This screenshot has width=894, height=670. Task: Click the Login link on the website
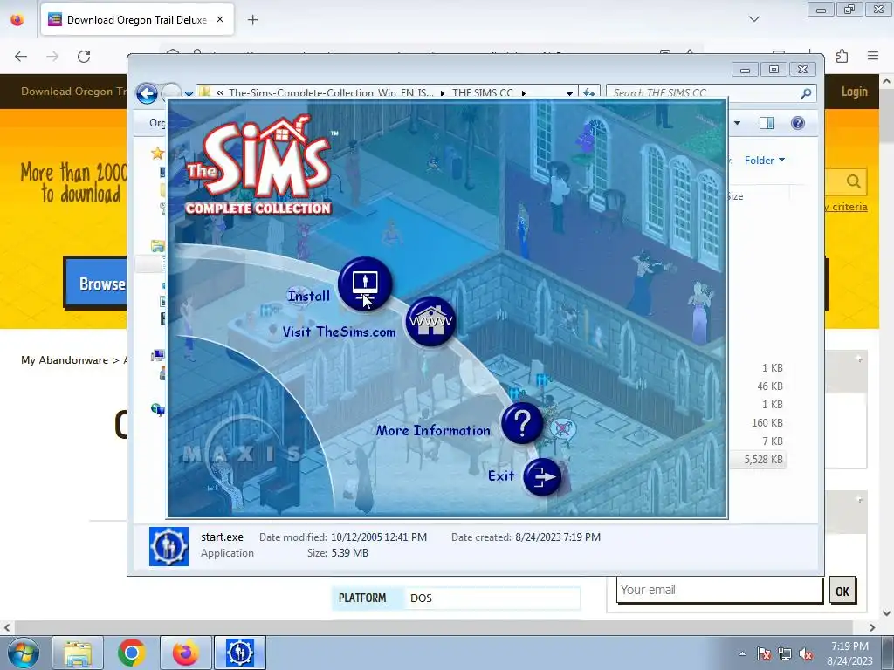click(854, 92)
